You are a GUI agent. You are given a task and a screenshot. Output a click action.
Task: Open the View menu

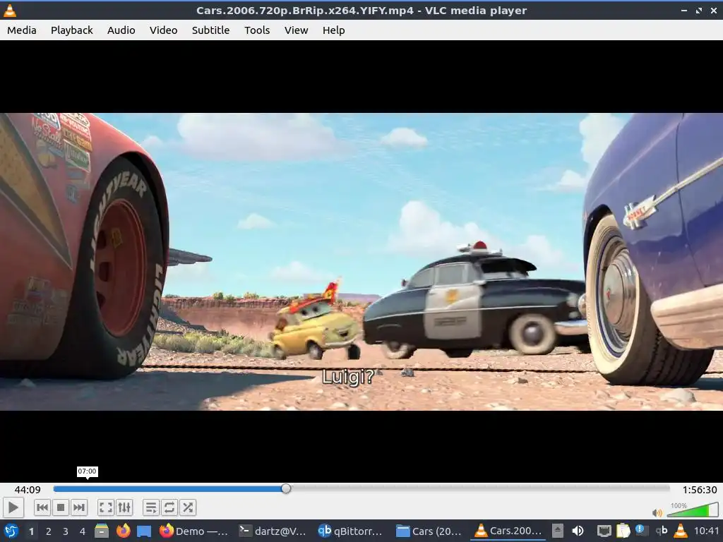click(x=296, y=30)
